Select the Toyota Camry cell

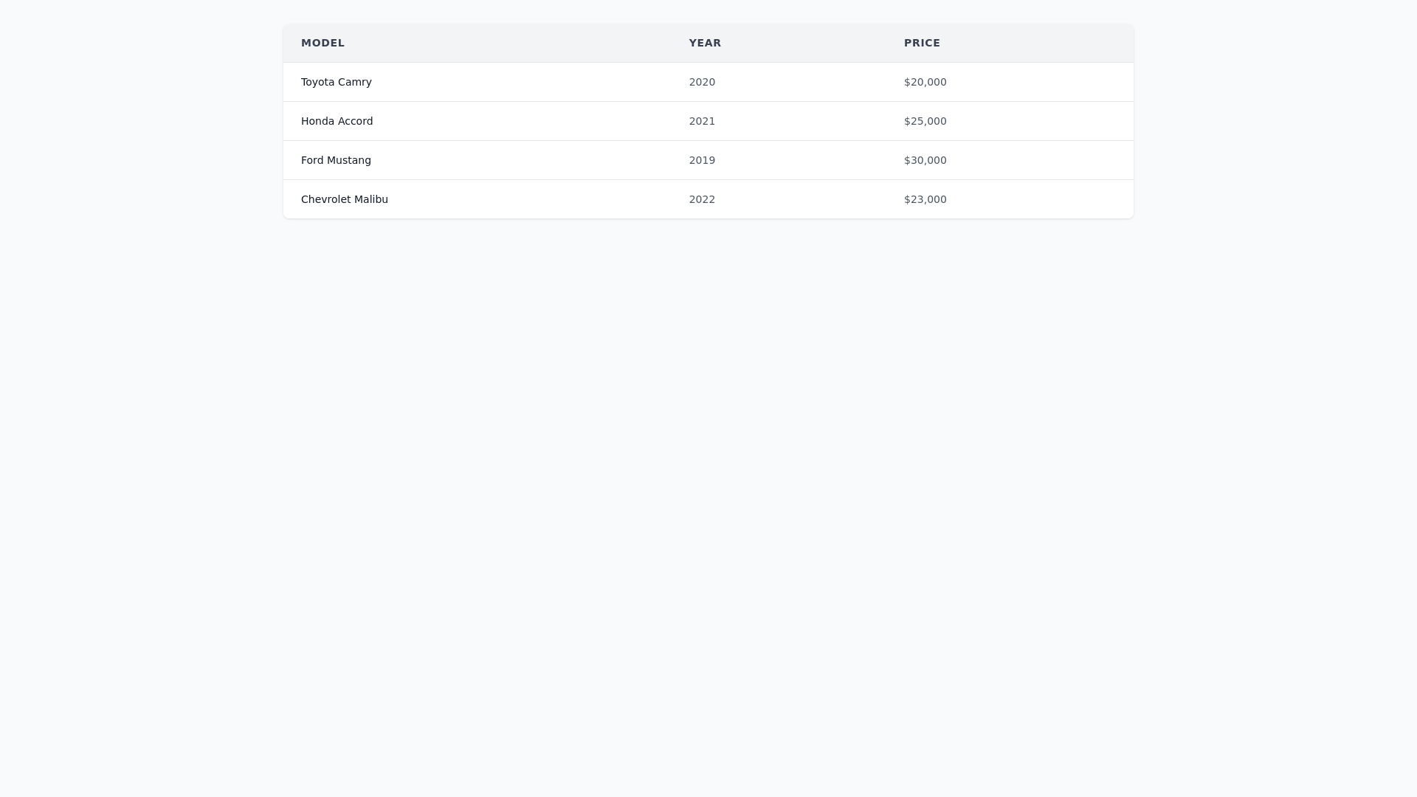[x=477, y=82]
